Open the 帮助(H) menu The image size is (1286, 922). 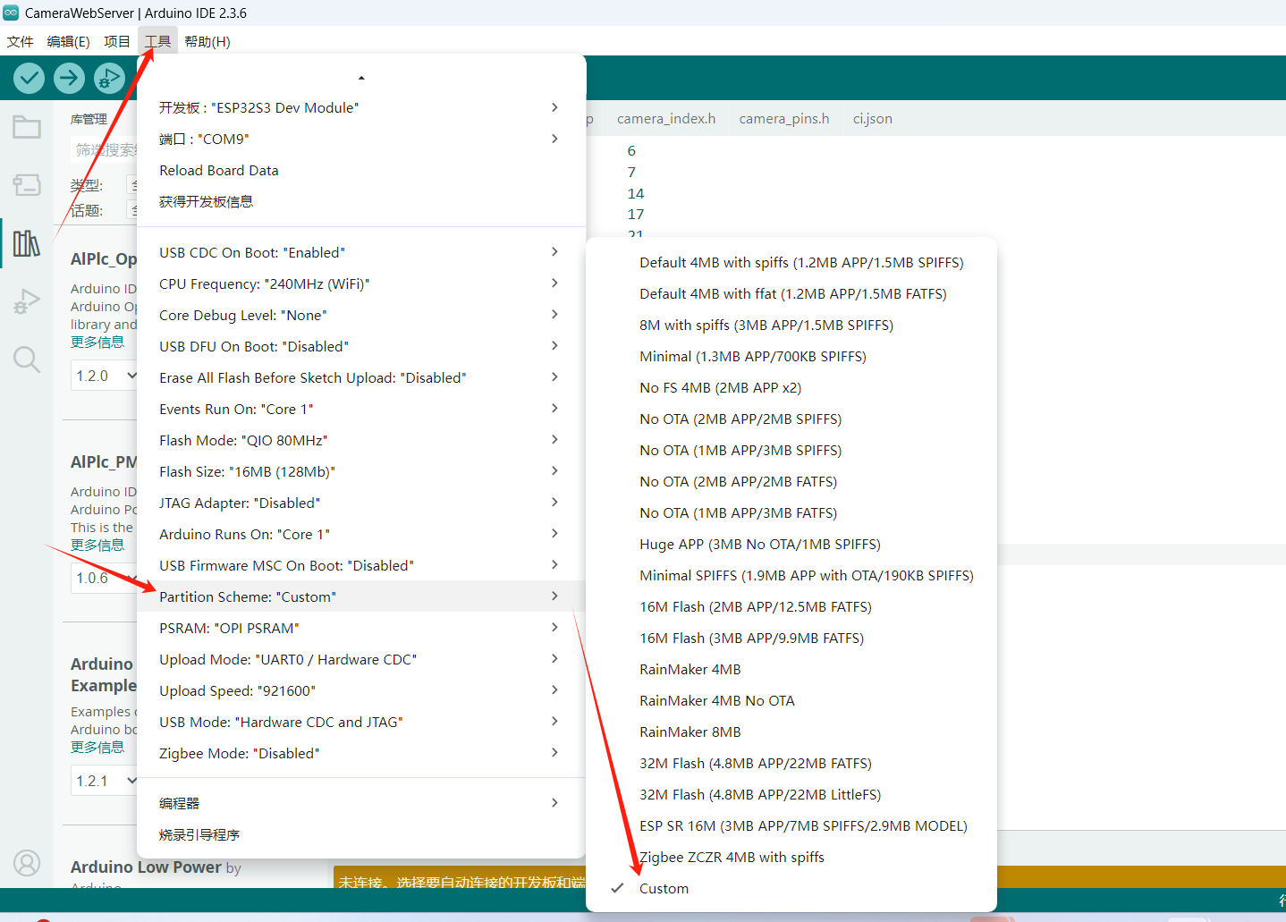tap(207, 41)
